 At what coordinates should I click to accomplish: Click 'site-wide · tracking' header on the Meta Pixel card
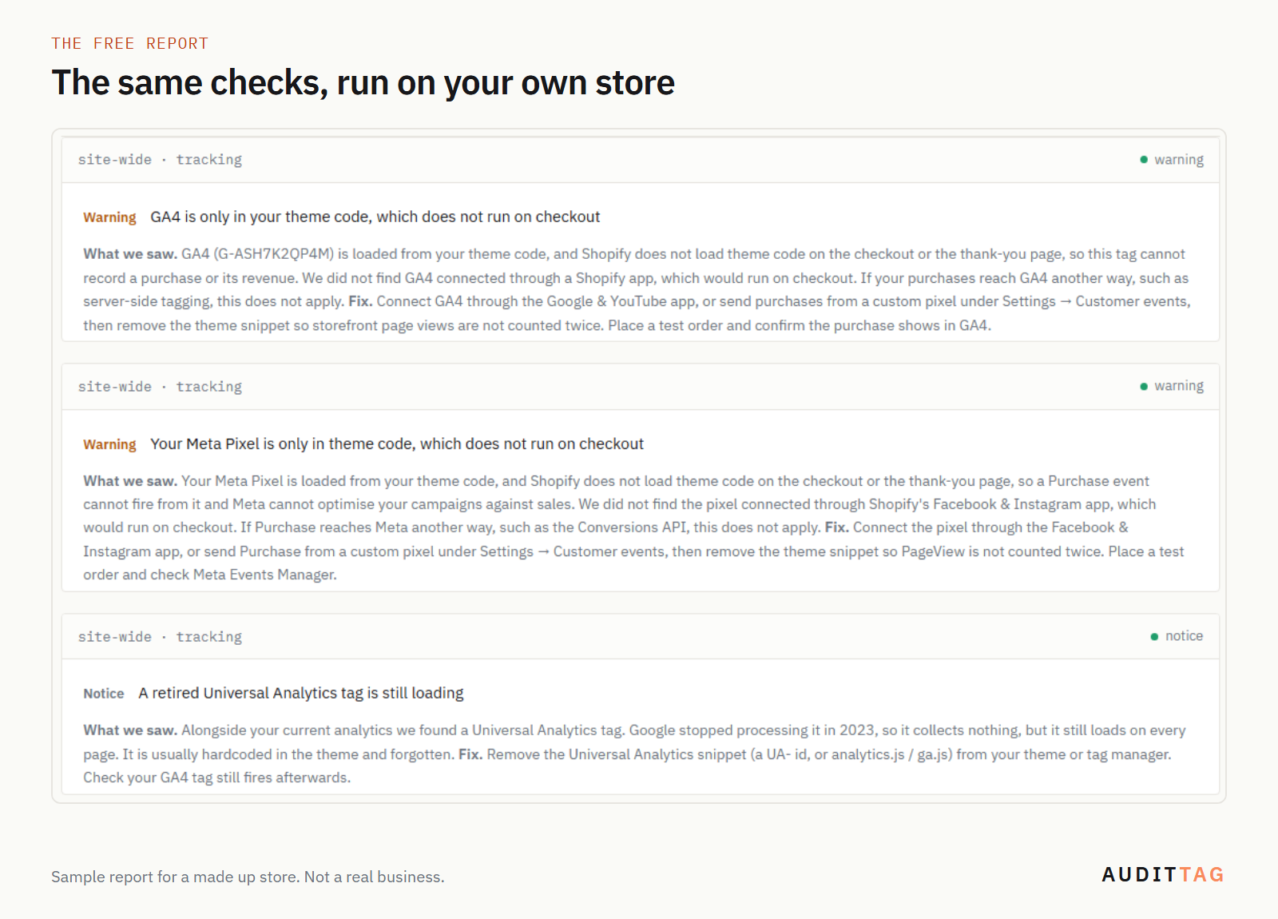[160, 387]
